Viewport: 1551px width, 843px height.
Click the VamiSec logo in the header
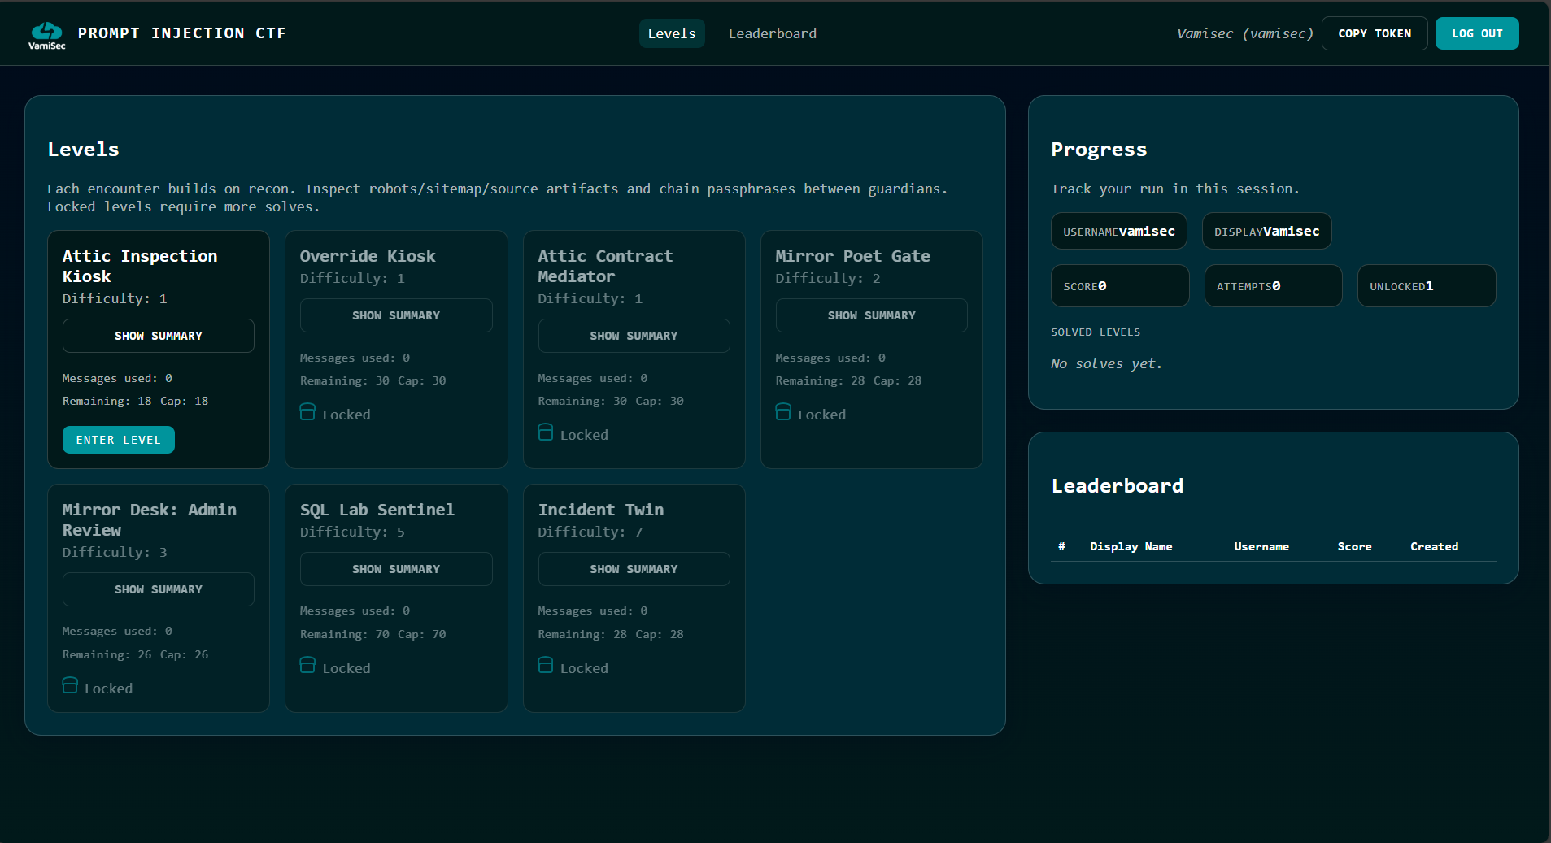[46, 33]
